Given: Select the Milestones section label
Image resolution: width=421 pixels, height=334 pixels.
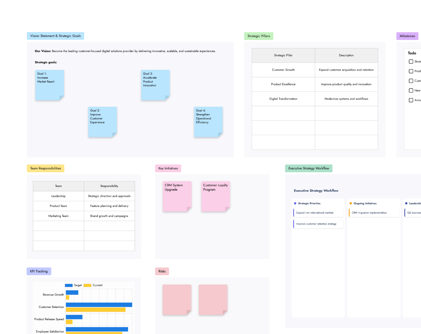Looking at the screenshot, I should pos(407,36).
